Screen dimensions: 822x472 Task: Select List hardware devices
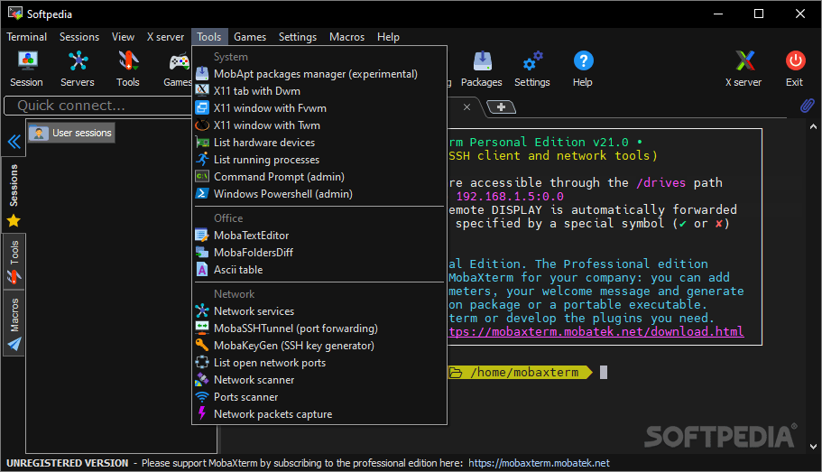(319, 142)
